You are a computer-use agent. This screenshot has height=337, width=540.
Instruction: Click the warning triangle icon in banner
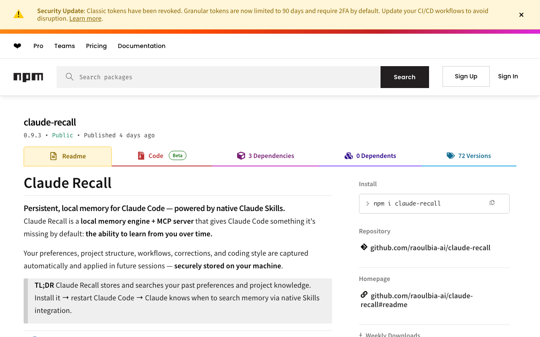pos(19,14)
